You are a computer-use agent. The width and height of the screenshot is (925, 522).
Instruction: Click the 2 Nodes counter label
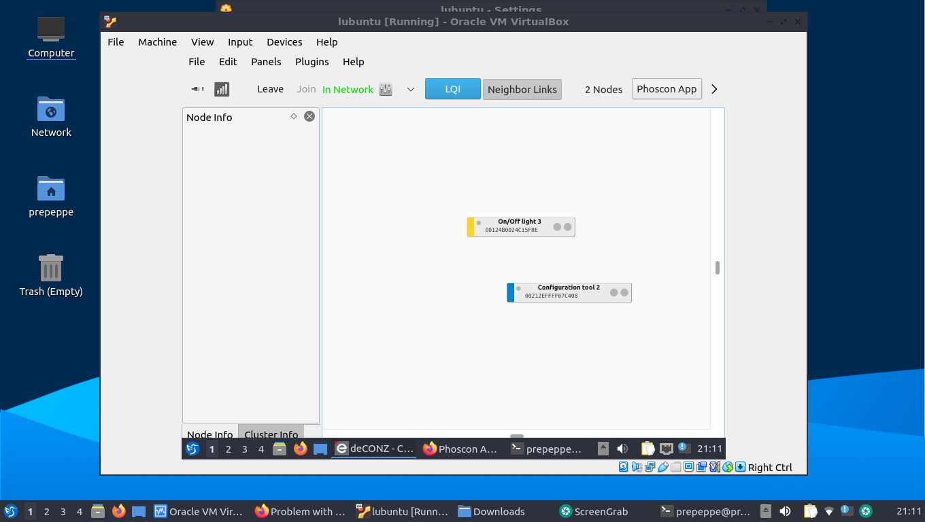603,89
